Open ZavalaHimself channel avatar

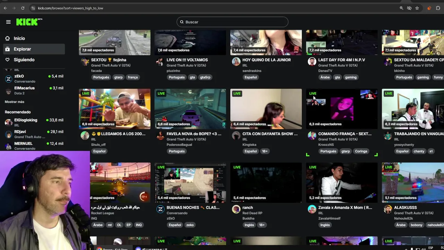coord(312,209)
